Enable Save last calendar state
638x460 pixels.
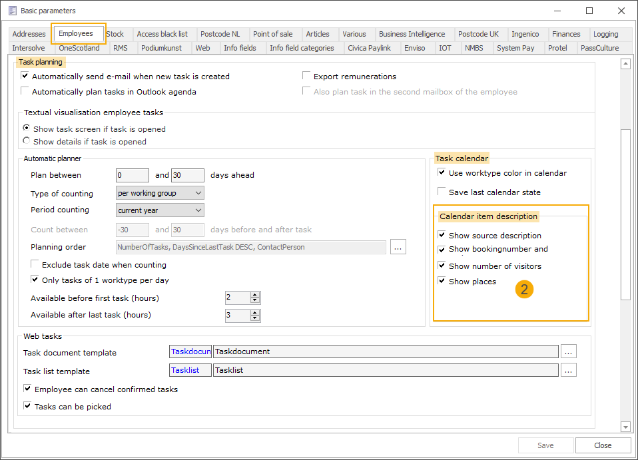(x=442, y=192)
